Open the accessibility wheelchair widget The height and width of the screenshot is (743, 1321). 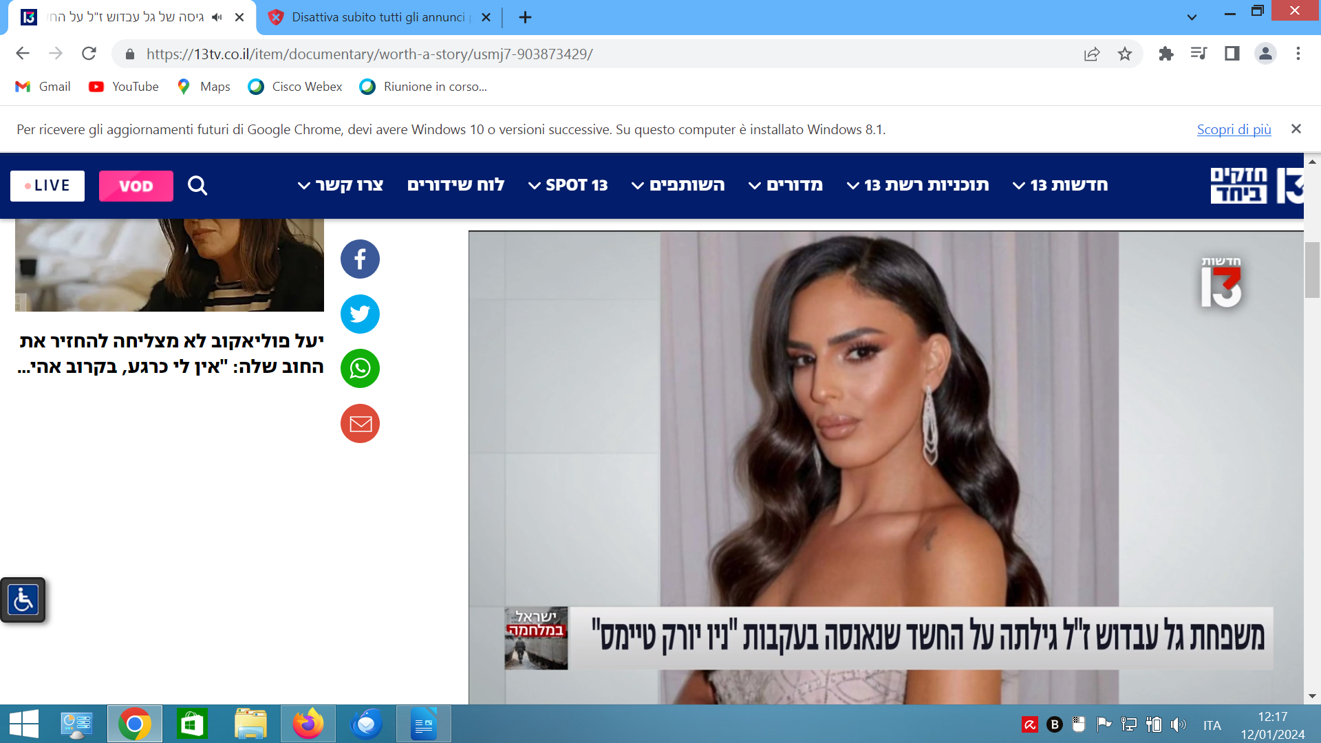[x=23, y=600]
